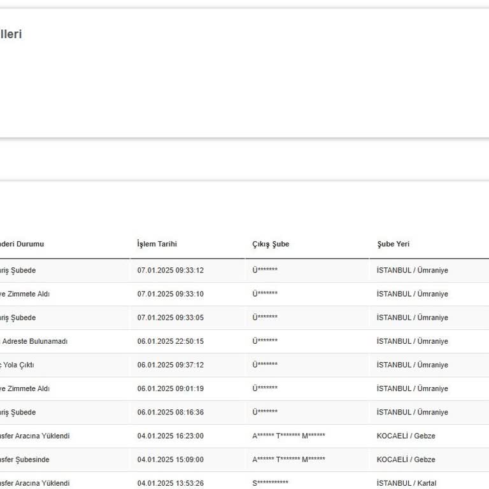Click the Transfer Şubesinde status text
The image size is (489, 489).
(x=24, y=460)
